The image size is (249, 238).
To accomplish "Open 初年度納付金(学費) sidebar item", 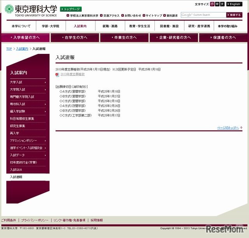I will click(28, 162).
